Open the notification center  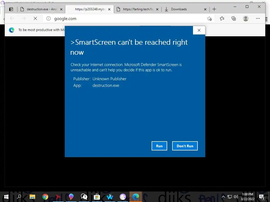pyautogui.click(x=262, y=197)
